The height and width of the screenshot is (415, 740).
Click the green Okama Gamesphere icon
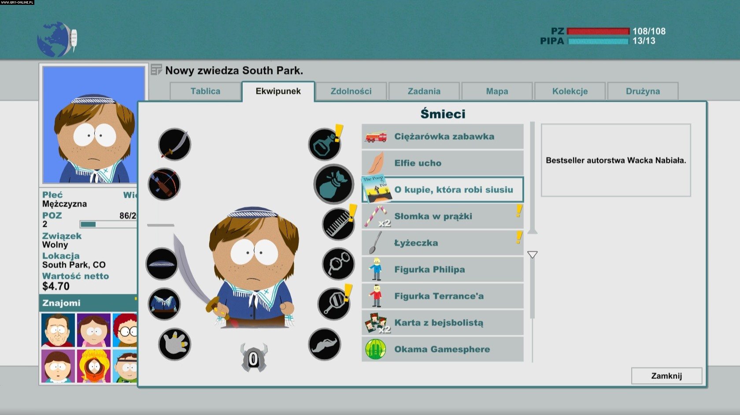coord(376,349)
